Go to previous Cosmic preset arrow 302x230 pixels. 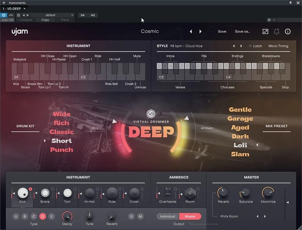point(191,31)
